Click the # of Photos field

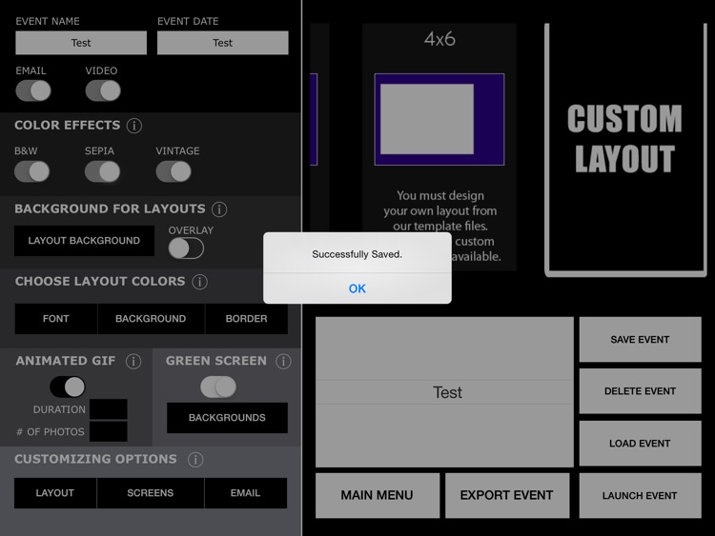click(109, 431)
